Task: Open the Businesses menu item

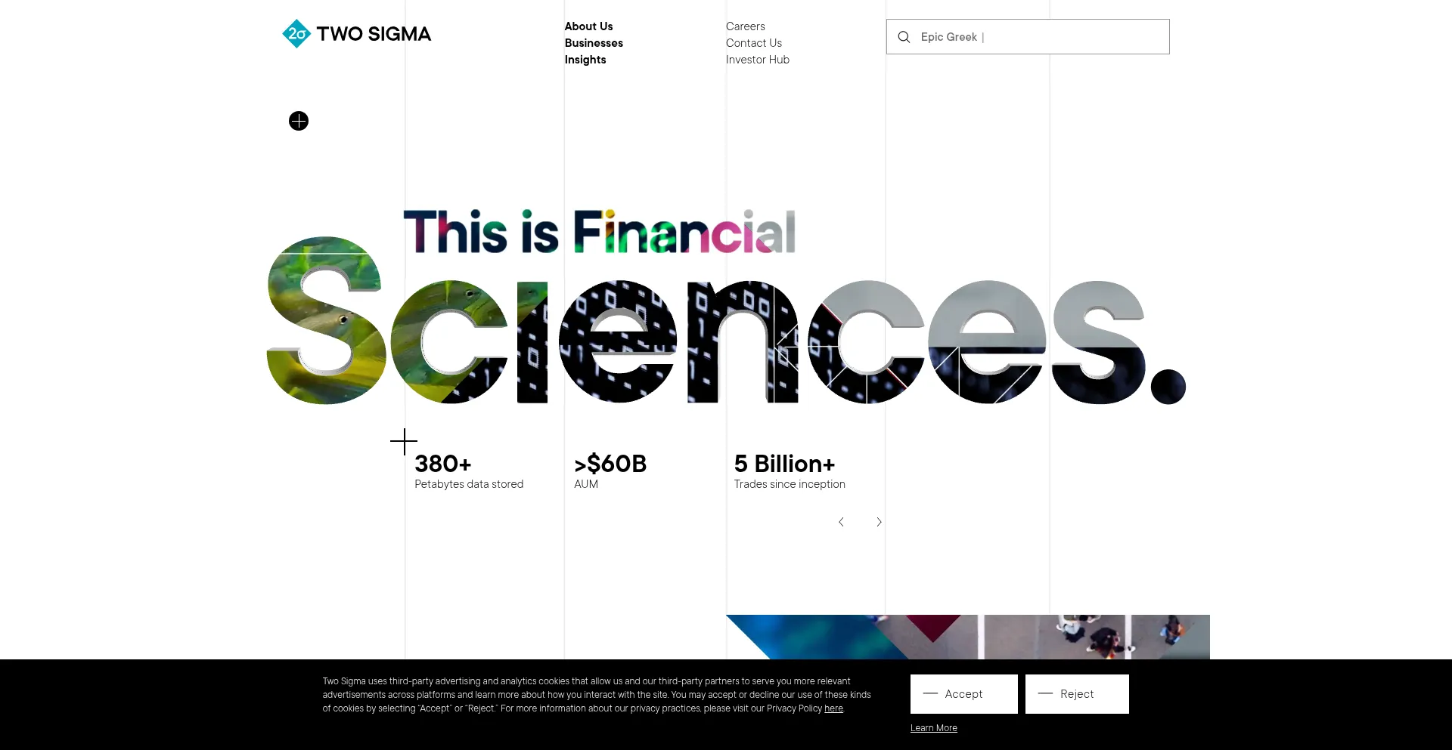Action: 594,43
